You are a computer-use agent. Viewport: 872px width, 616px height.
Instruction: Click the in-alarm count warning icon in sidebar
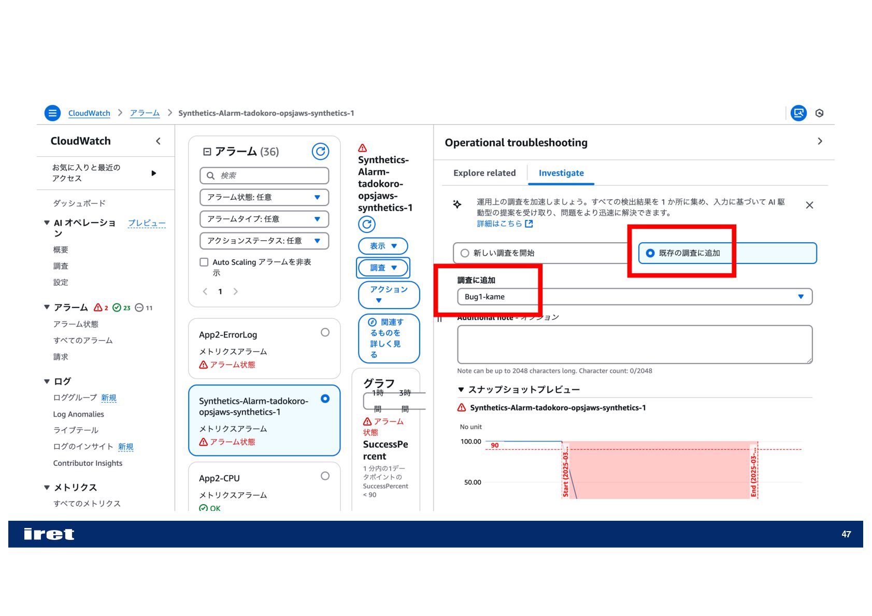98,307
